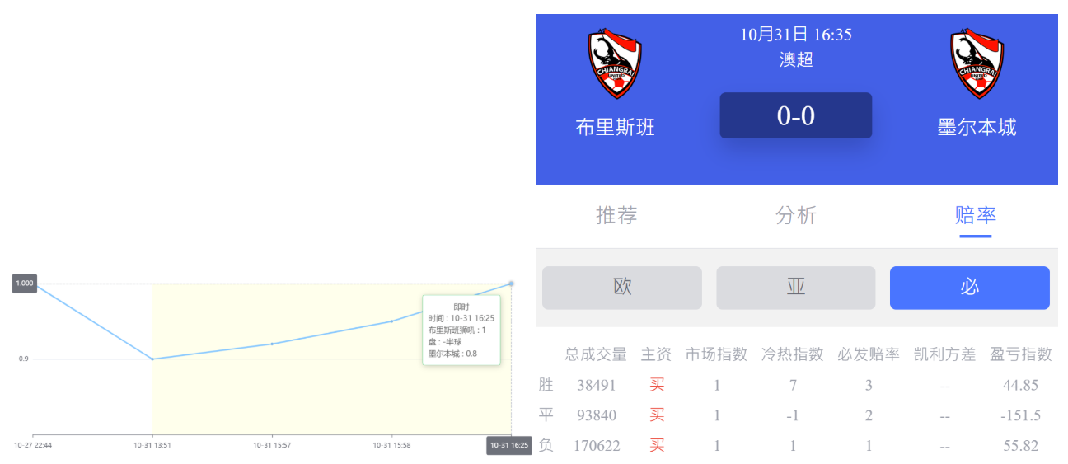1068x464 pixels.
Task: Click the highlighted 10-31 16:25 axis label
Action: coord(508,446)
